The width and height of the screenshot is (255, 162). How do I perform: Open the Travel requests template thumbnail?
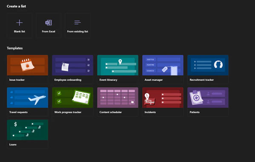[28, 98]
